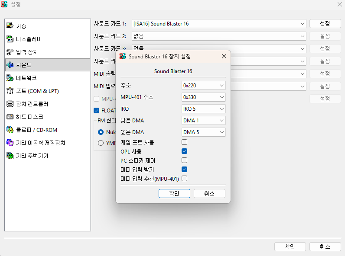Image resolution: width=345 pixels, height=256 pixels.
Task: Toggle the FLOAT checkbox in sound settings
Action: click(x=96, y=110)
